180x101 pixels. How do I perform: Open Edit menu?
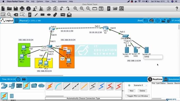point(33,1)
